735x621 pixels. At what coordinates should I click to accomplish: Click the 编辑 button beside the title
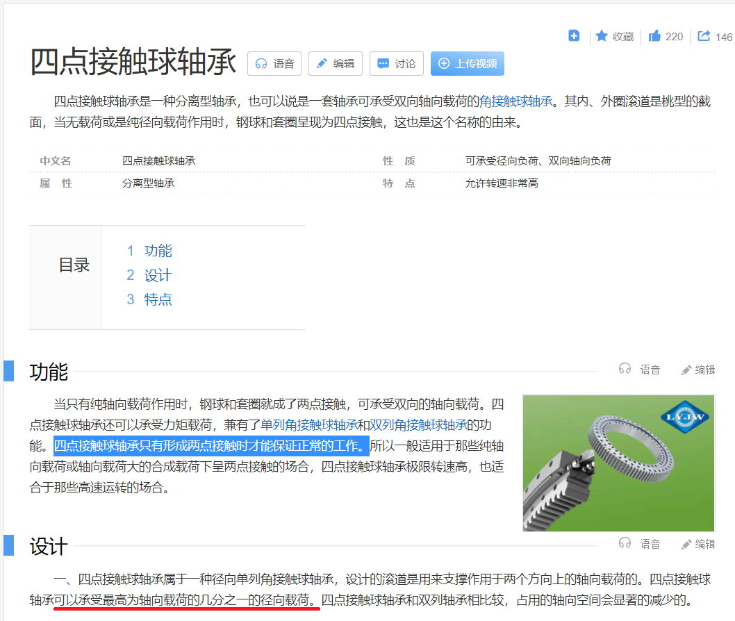[335, 63]
